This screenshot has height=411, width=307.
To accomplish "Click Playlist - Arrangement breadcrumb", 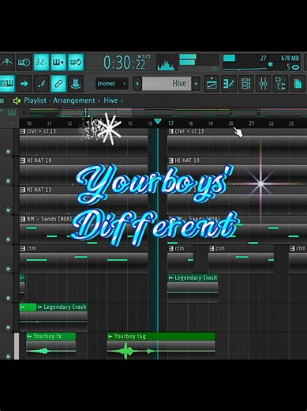I will (x=59, y=100).
